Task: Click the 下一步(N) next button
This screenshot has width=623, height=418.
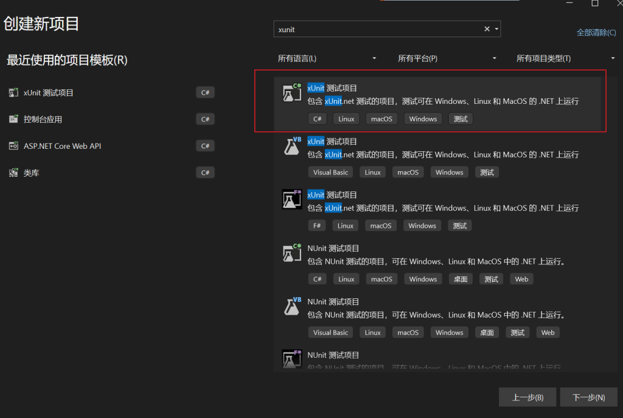Action: click(588, 397)
